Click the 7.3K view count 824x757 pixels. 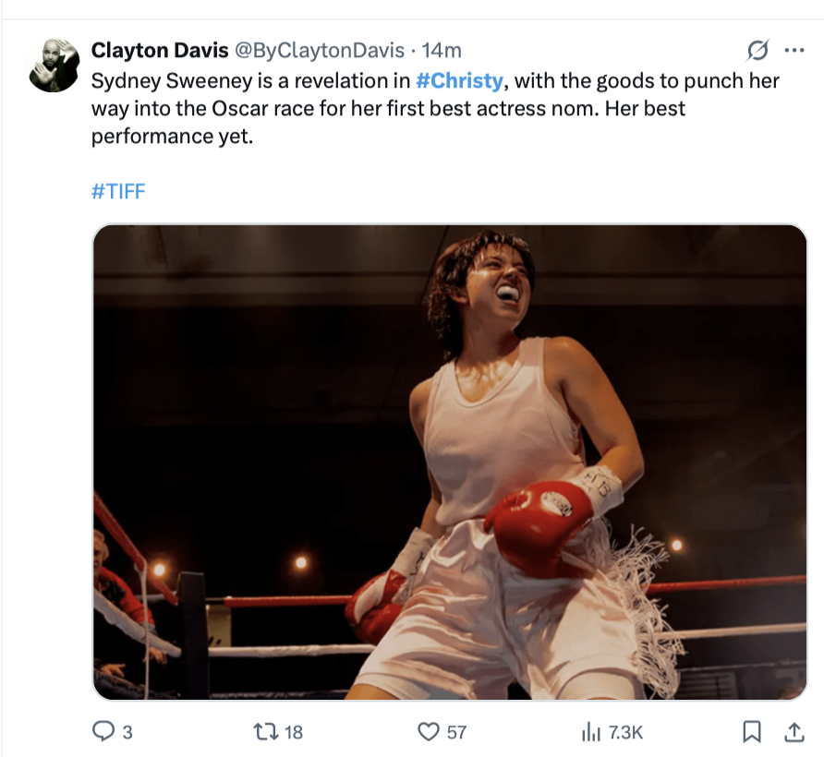click(x=625, y=732)
